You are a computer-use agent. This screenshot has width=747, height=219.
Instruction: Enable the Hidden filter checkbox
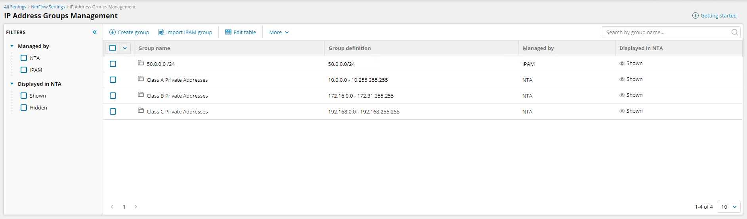24,108
